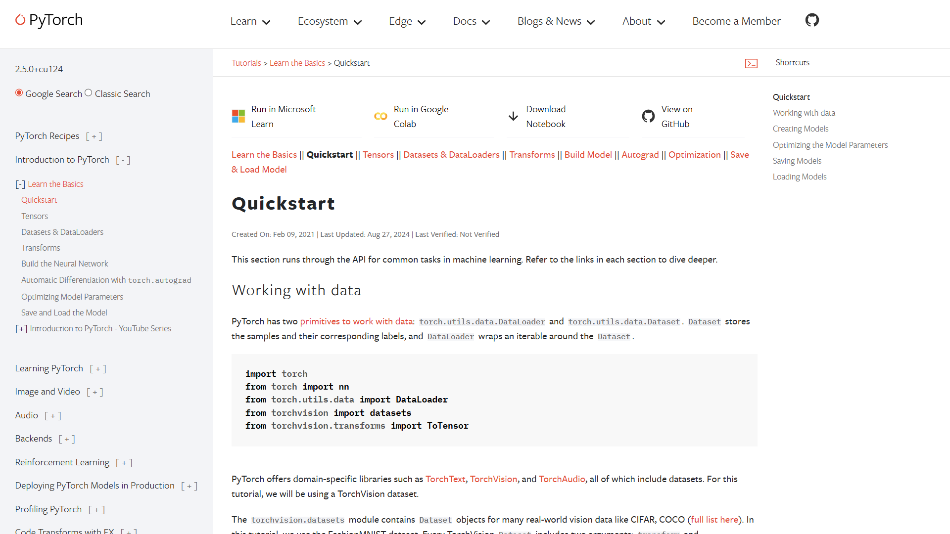Go to Tensors in the sidebar tree
The image size is (950, 534).
pyautogui.click(x=35, y=216)
